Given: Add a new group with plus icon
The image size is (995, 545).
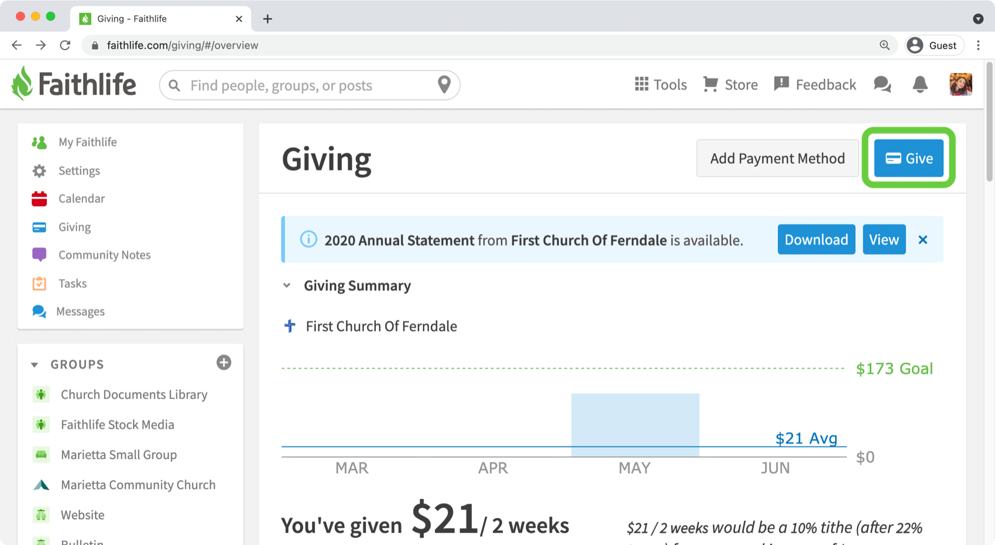Looking at the screenshot, I should [x=224, y=363].
